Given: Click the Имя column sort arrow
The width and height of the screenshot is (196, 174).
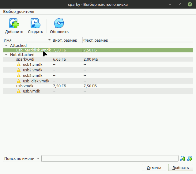Looking at the screenshot, I should (x=49, y=40).
